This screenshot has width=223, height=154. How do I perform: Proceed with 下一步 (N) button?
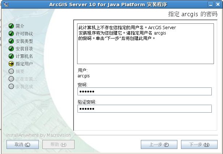coord(199,144)
